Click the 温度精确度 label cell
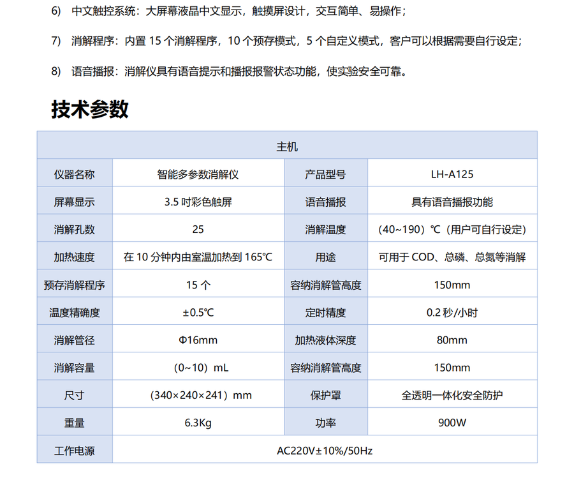Screen dimensions: 574x480 [x=75, y=311]
